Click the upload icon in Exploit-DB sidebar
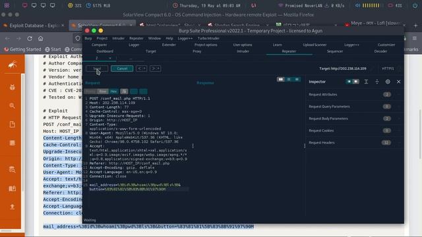This screenshot has height=237, width=422. pos(12,207)
